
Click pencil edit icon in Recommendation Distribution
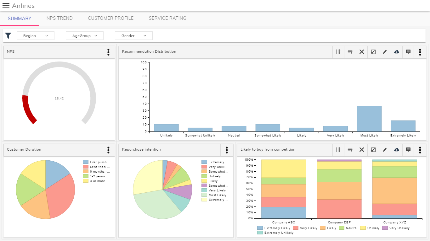pyautogui.click(x=385, y=52)
